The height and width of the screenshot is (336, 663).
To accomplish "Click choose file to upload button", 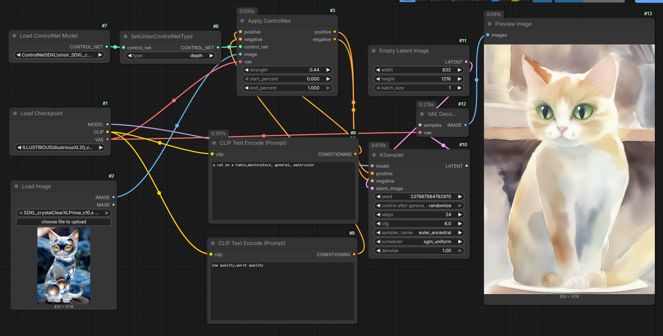I will [64, 222].
